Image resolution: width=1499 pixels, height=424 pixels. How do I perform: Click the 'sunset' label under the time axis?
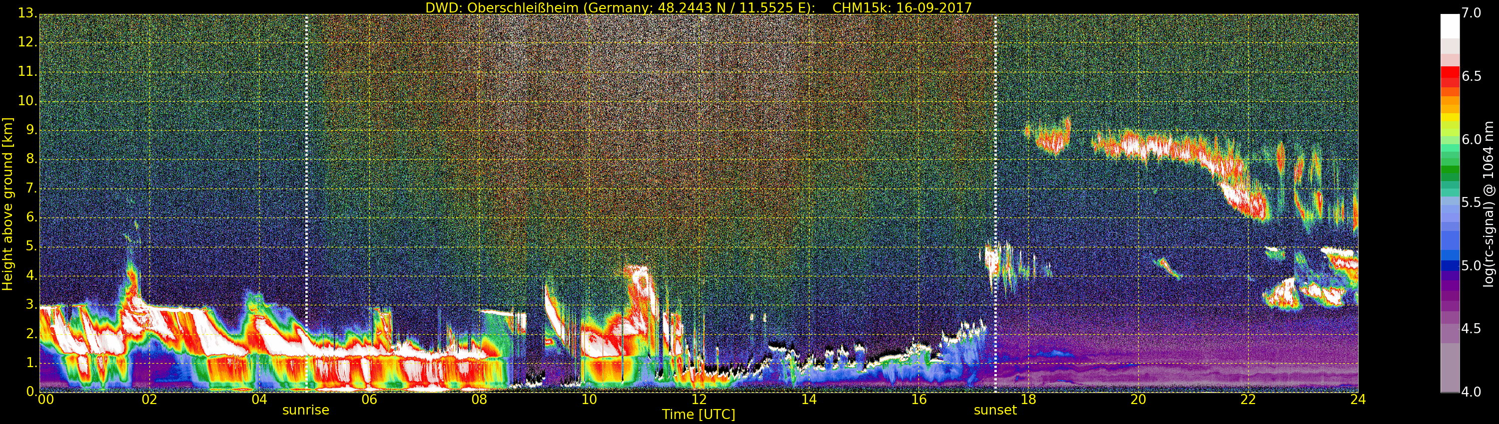pos(995,410)
